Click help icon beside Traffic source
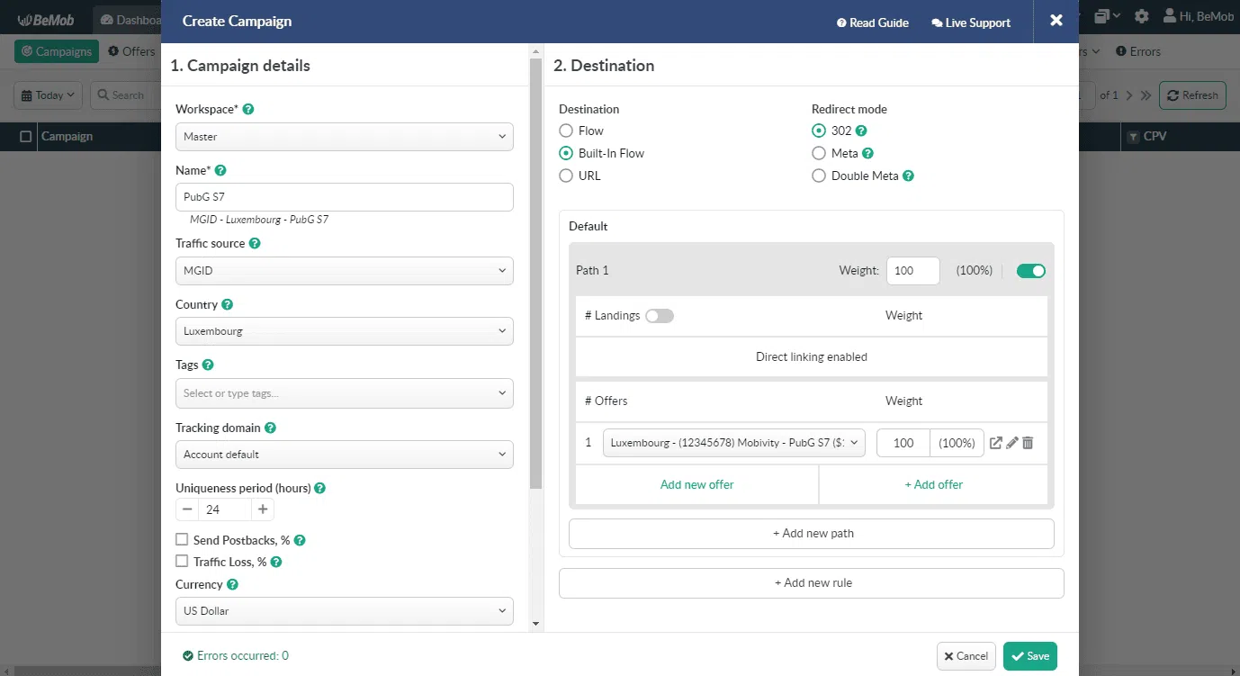Screen dimensions: 1240x676 255,243
